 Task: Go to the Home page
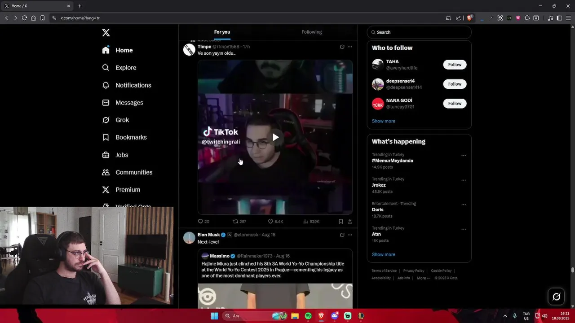(x=117, y=50)
